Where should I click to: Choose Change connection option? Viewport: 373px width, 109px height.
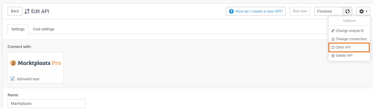point(349,39)
